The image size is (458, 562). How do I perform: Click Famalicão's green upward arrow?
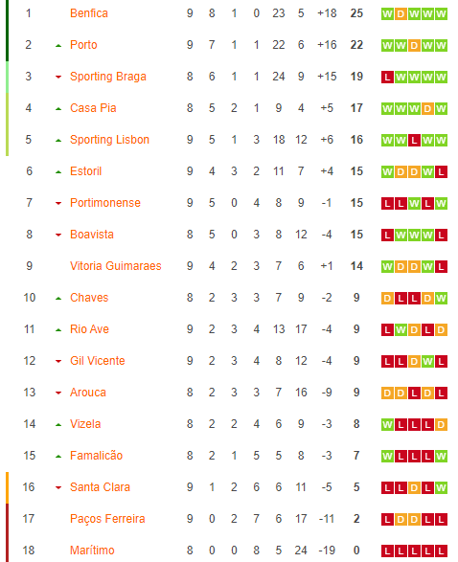[x=58, y=457]
